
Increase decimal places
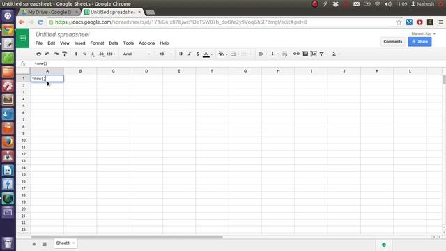pos(102,54)
